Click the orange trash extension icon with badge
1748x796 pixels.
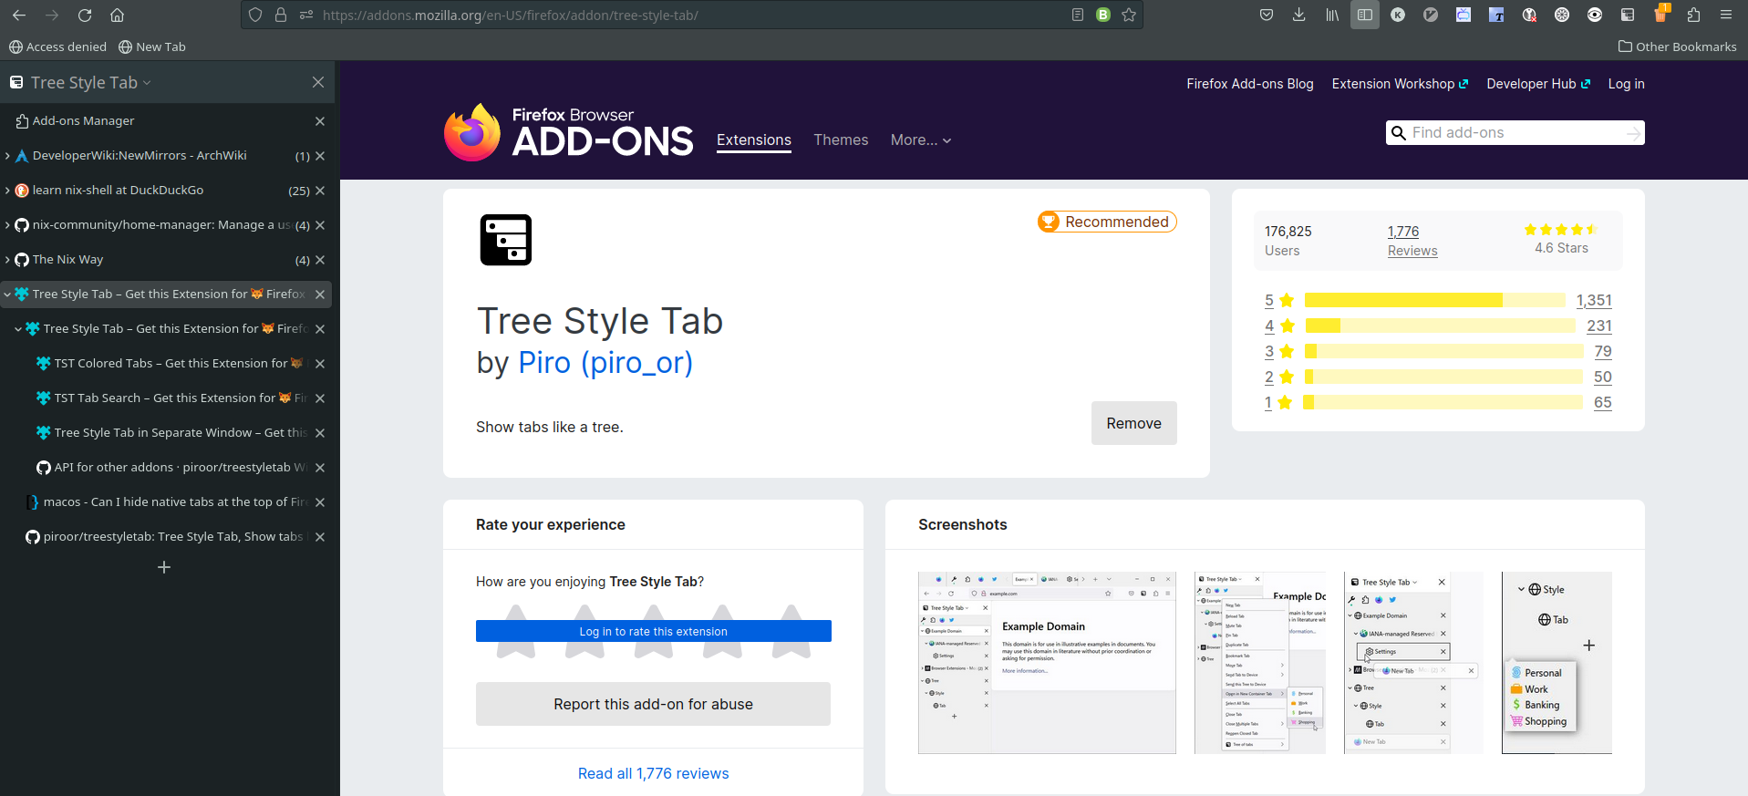1660,14
